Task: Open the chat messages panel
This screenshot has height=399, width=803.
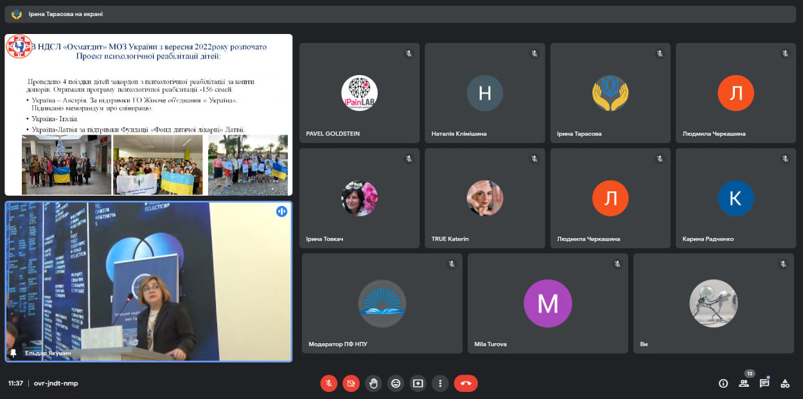Action: [764, 383]
